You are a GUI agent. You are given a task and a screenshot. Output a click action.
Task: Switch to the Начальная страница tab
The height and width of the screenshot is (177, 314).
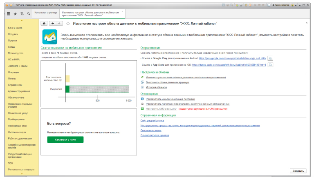tap(46, 13)
